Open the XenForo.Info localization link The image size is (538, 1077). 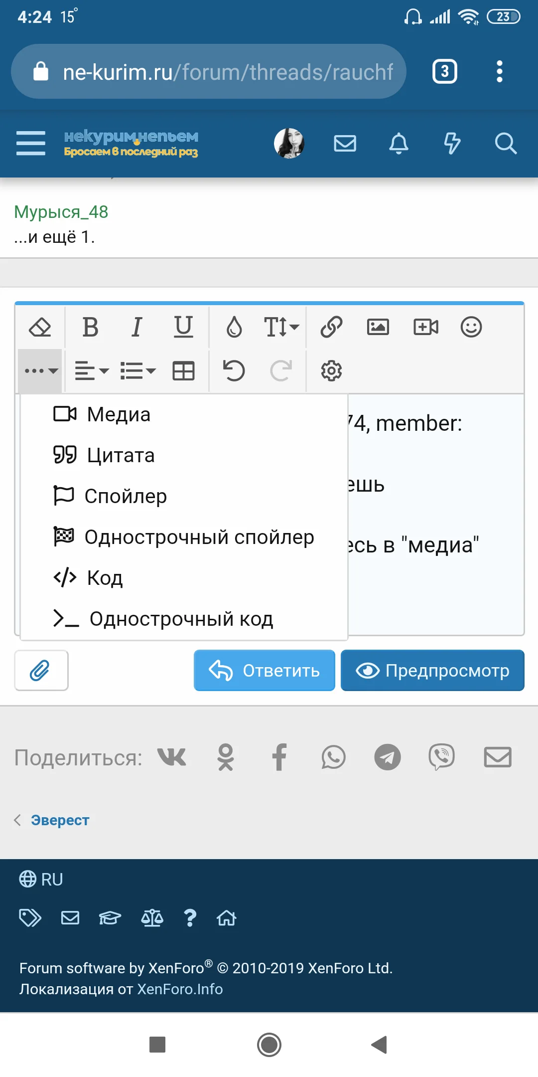pyautogui.click(x=180, y=989)
